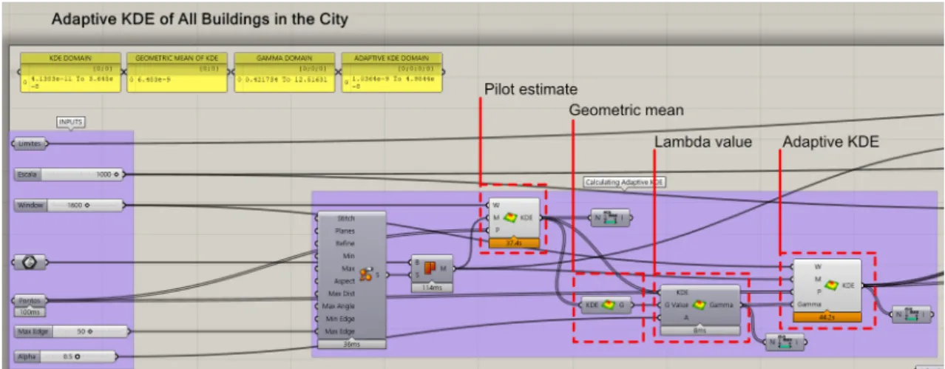
Task: Click the Gamma output of the lambda component
Action: (x=722, y=305)
